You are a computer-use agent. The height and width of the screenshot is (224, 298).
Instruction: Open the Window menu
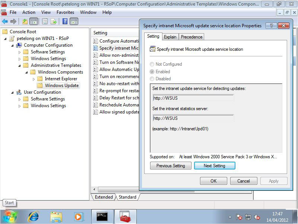coord(88,12)
